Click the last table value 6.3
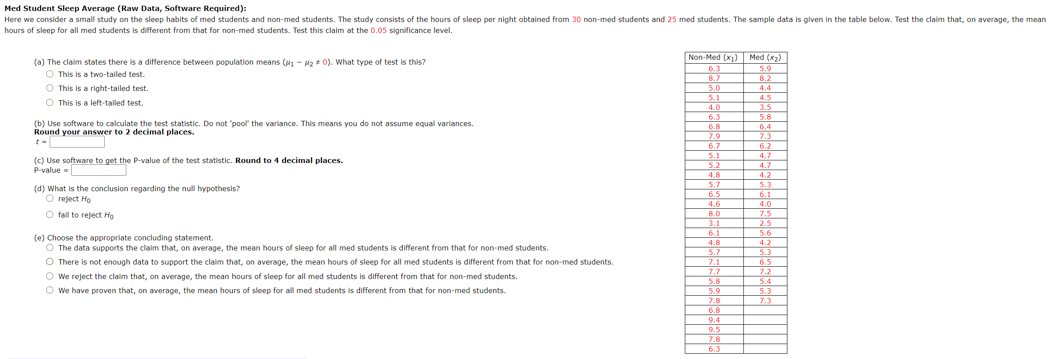This screenshot has width=1055, height=359. click(x=713, y=348)
